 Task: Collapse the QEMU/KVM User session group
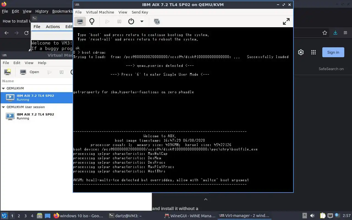pyautogui.click(x=3, y=107)
